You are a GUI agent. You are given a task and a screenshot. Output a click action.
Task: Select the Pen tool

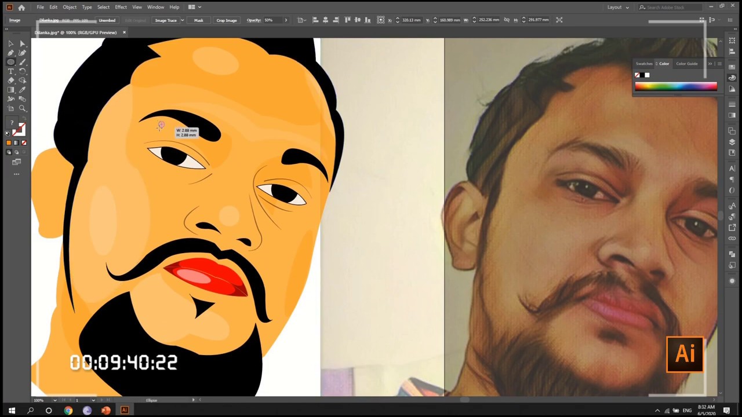point(10,53)
